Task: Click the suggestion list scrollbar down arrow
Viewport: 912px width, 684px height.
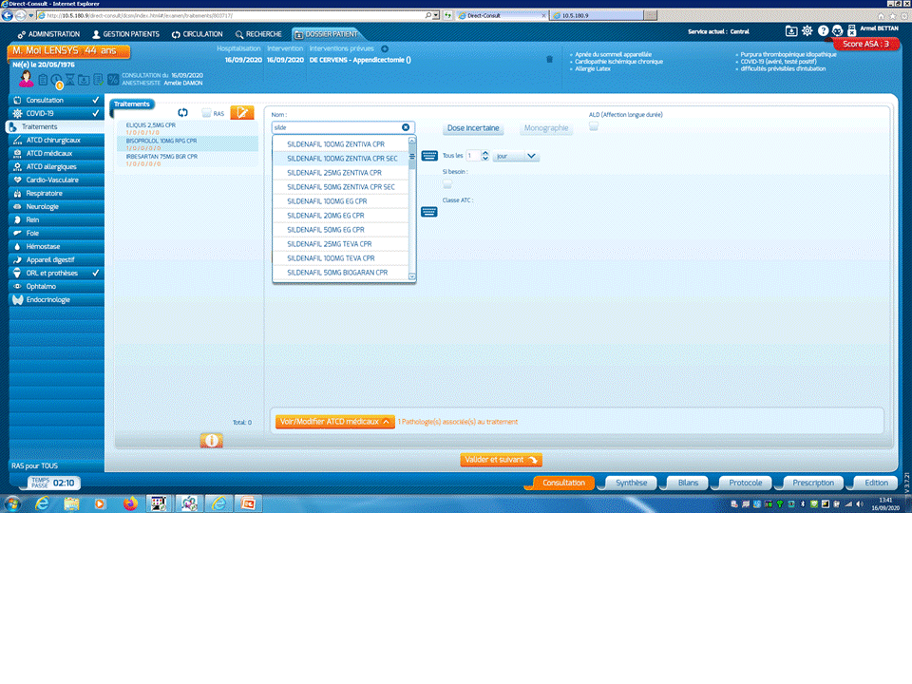Action: [412, 276]
